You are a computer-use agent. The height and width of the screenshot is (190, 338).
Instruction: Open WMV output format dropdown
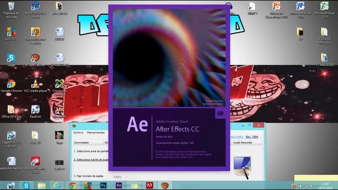click(x=120, y=177)
